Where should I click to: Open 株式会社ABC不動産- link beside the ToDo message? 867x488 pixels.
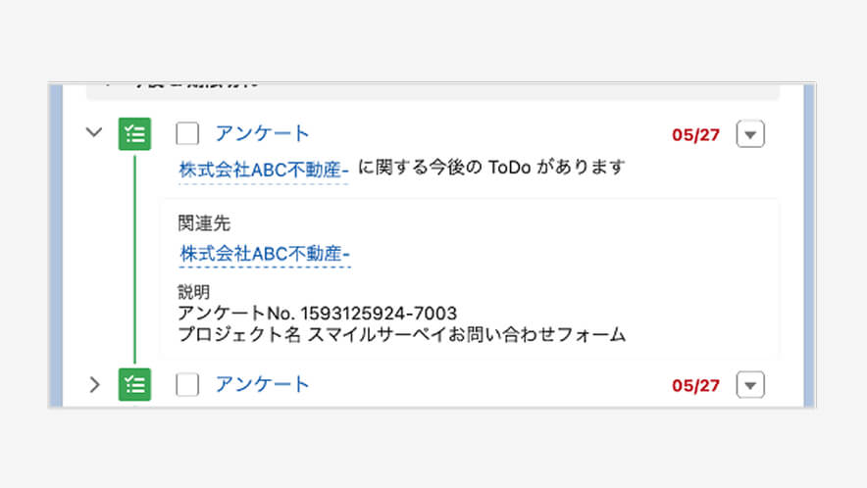tap(264, 169)
